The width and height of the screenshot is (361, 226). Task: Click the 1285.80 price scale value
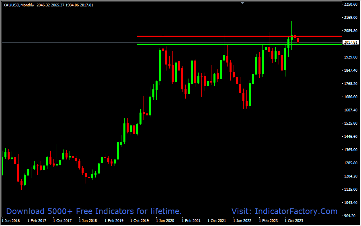click(351, 163)
